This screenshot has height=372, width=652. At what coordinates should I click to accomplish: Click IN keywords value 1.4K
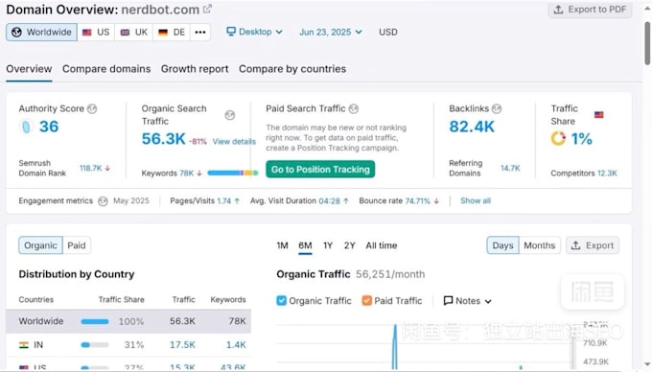click(236, 345)
